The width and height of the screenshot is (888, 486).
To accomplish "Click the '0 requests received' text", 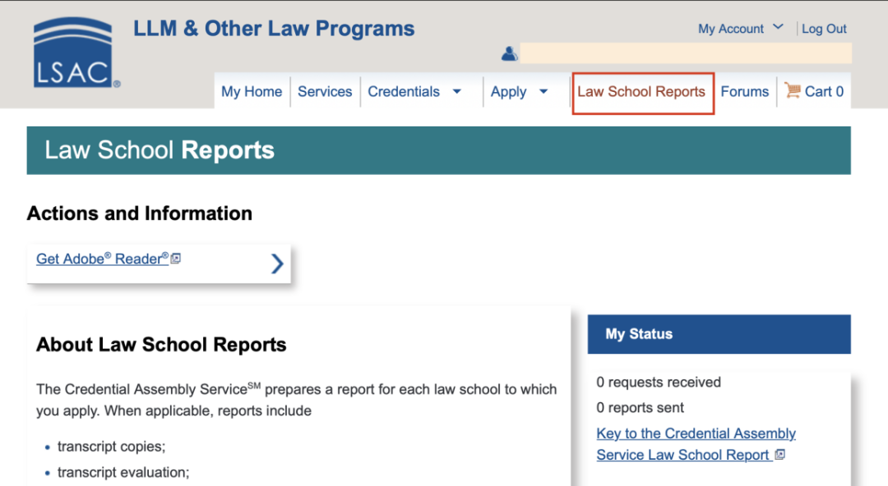I will 659,382.
